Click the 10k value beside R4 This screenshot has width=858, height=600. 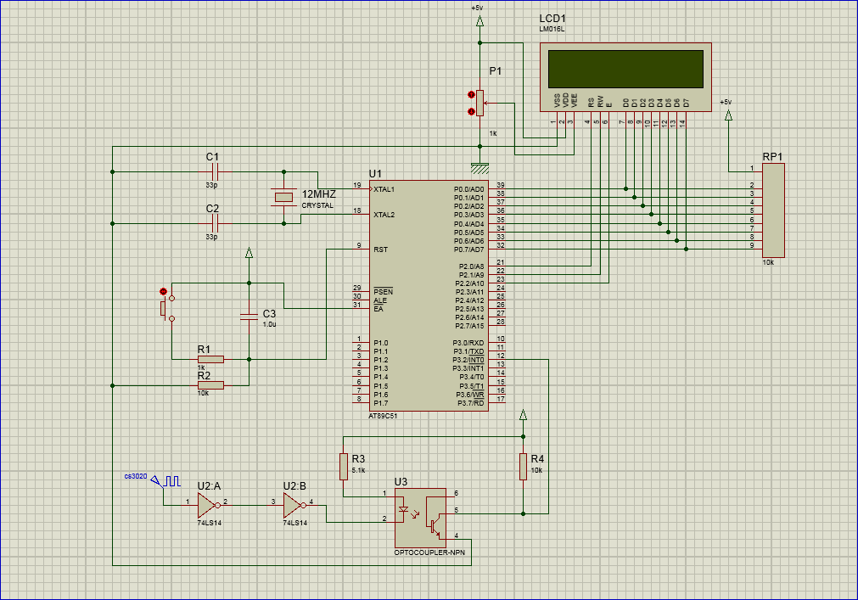[537, 470]
